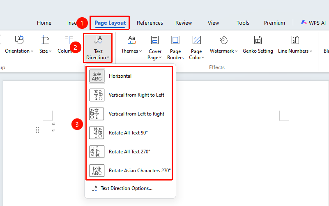Click the Page Borders label

click(x=175, y=54)
